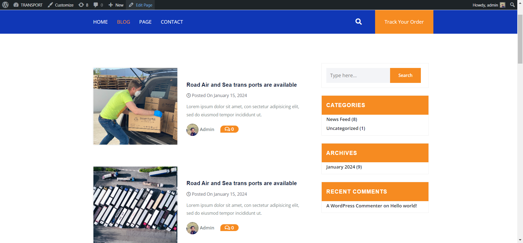Screen dimensions: 523x243
Task: Click the first post's Admin author avatar
Action: tap(192, 130)
